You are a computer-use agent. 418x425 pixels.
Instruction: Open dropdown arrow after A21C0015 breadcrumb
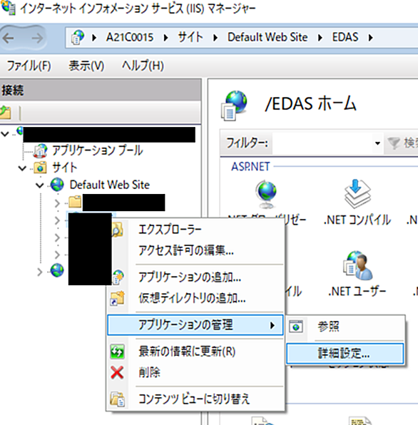tap(165, 38)
